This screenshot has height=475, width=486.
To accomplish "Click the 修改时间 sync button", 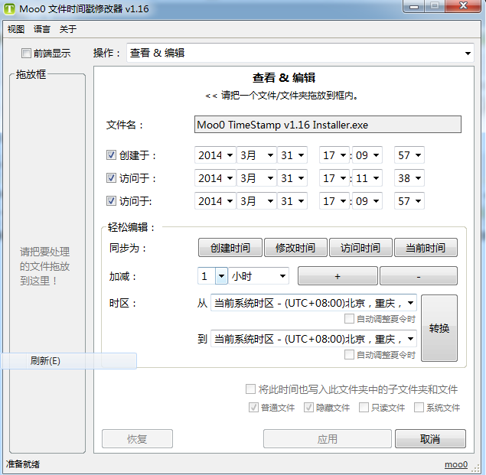I will 295,248.
